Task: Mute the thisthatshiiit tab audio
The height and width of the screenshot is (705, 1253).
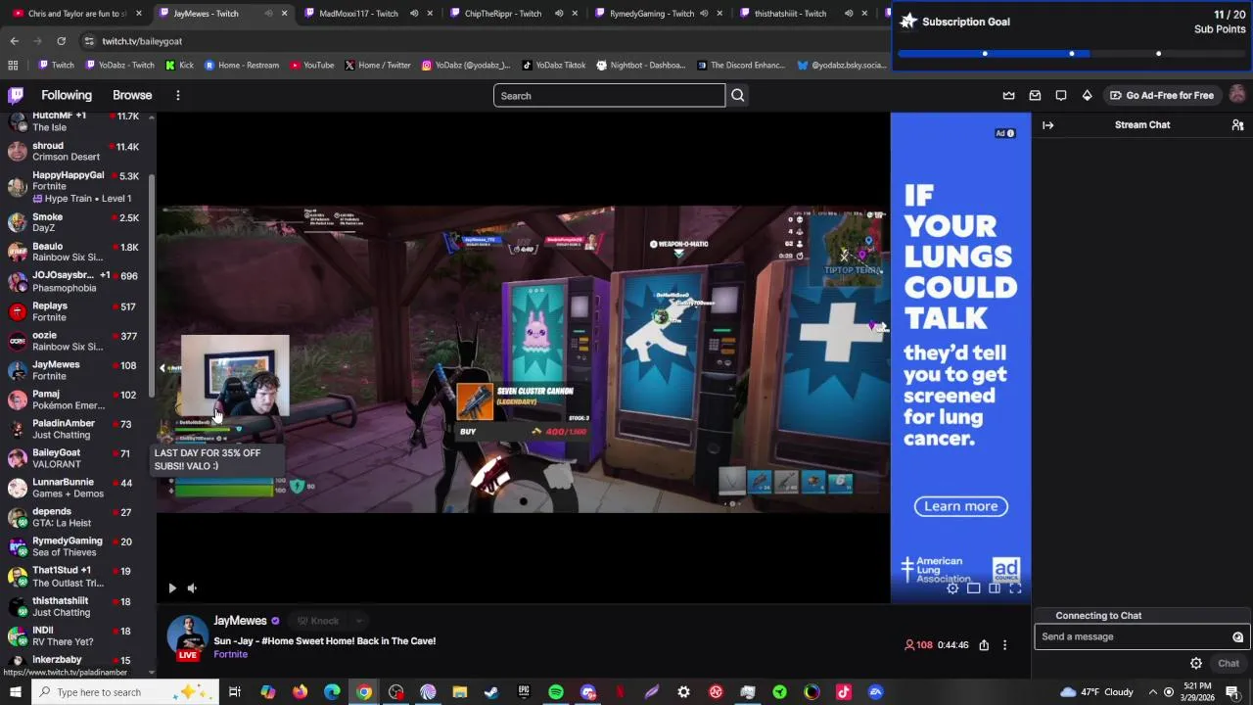Action: (x=849, y=14)
